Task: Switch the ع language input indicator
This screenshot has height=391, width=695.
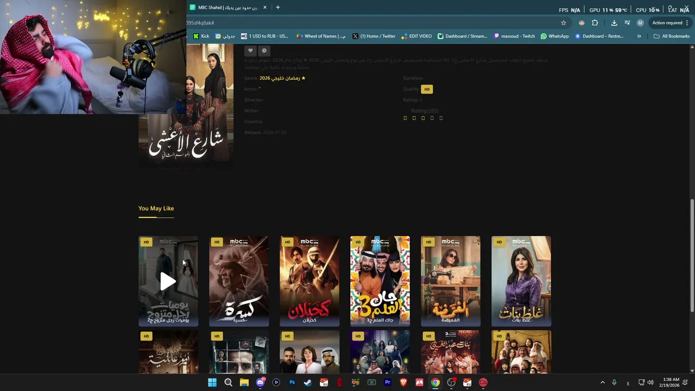Action: tap(628, 382)
